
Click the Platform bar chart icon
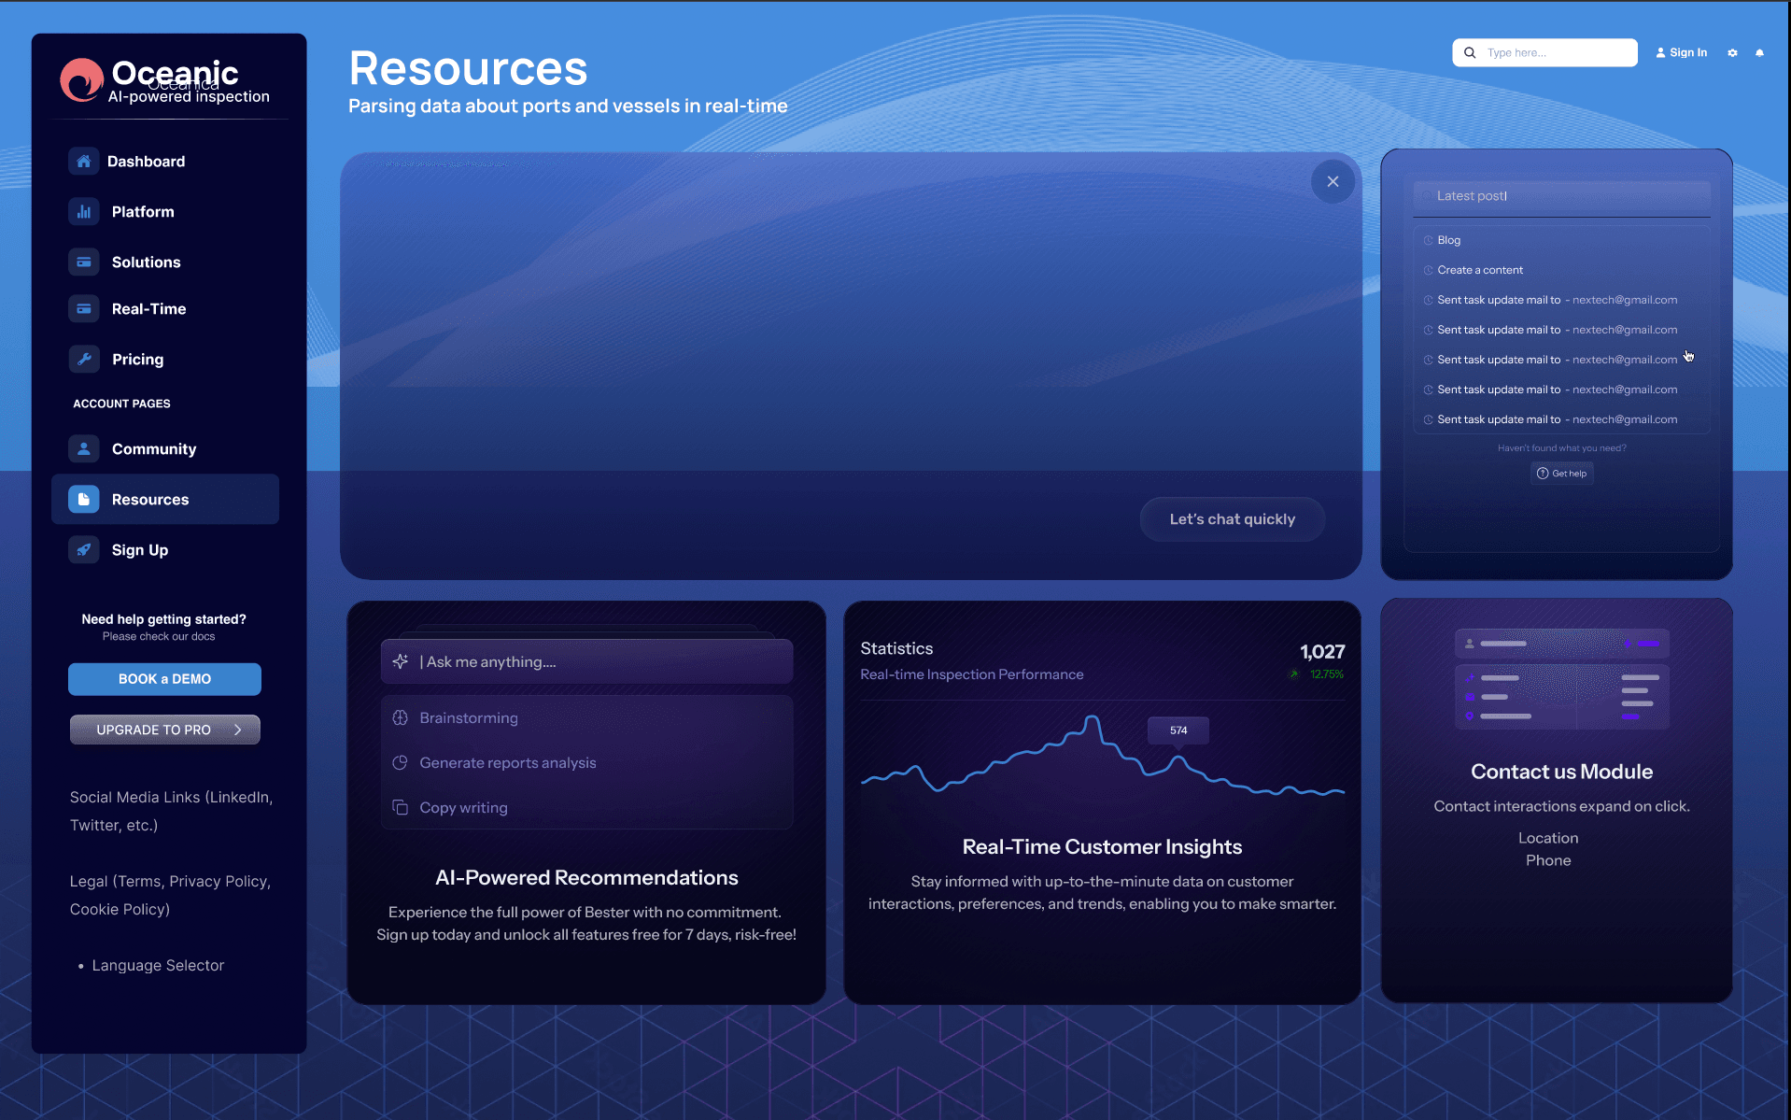[83, 212]
